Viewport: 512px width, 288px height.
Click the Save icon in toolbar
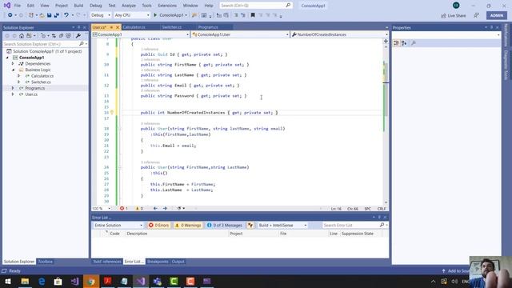(49, 15)
